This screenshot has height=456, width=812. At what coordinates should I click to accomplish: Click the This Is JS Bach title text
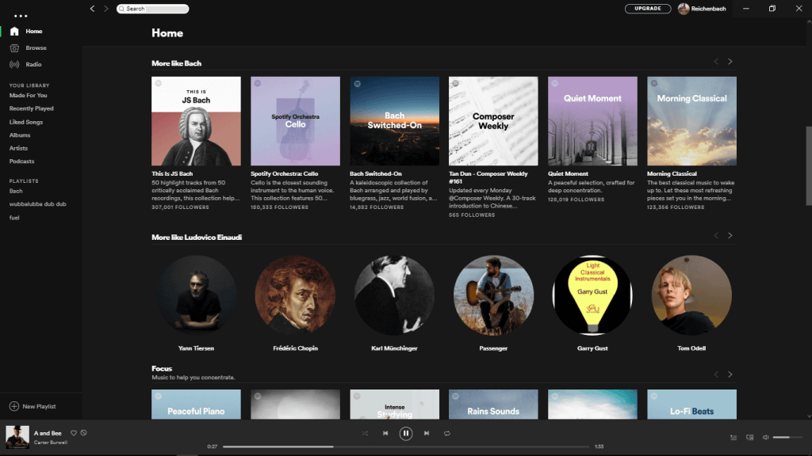(172, 173)
